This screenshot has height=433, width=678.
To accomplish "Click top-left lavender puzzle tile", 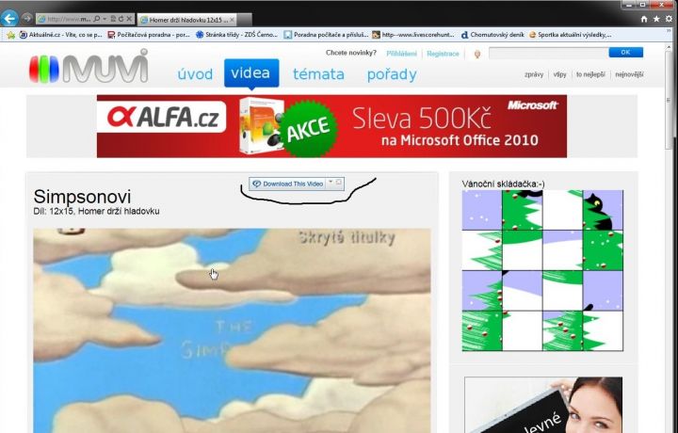I will [x=482, y=210].
